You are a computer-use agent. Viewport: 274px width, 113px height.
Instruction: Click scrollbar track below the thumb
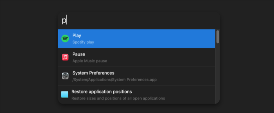(218, 74)
